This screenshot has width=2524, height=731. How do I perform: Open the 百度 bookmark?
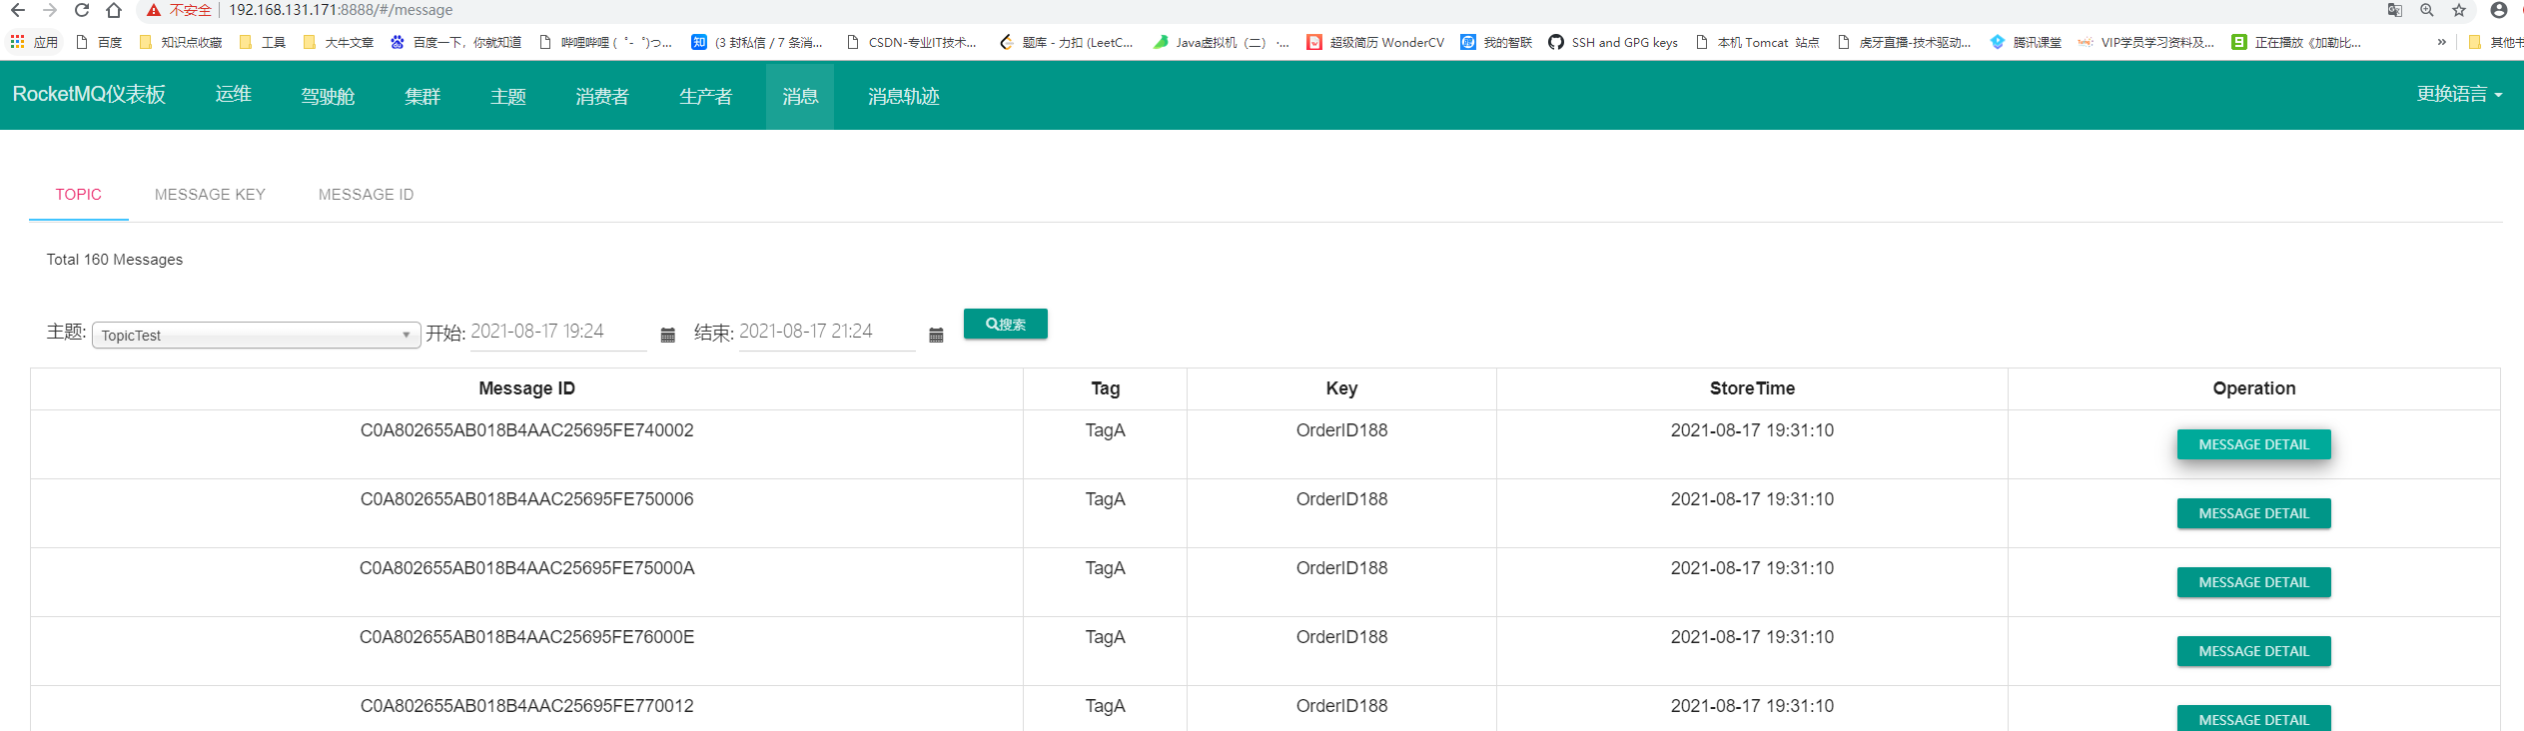pos(99,42)
